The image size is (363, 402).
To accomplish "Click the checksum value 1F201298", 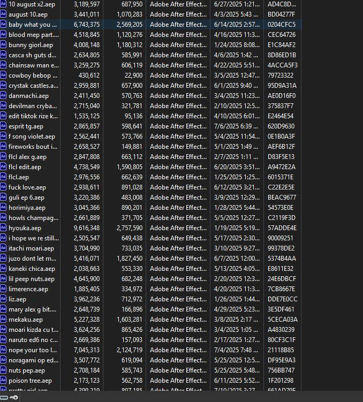I will 281,381.
